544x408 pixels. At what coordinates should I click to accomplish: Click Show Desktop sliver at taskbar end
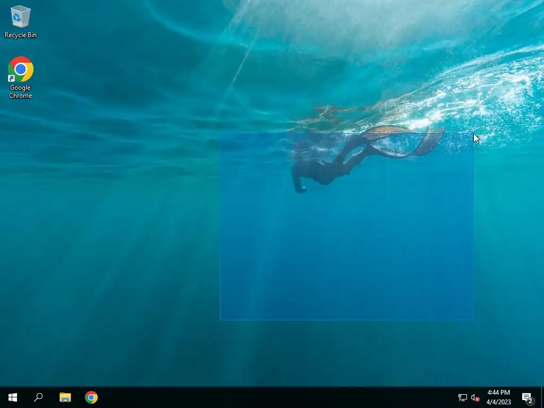coord(542,397)
